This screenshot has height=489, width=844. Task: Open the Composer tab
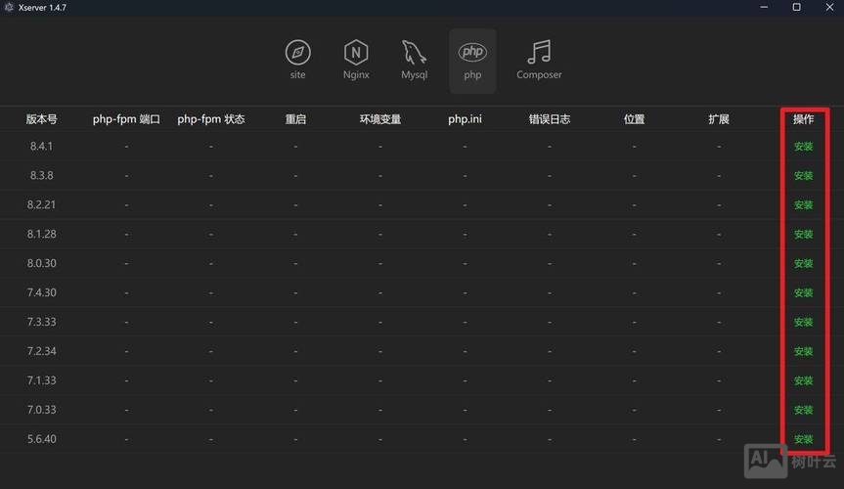coord(539,60)
